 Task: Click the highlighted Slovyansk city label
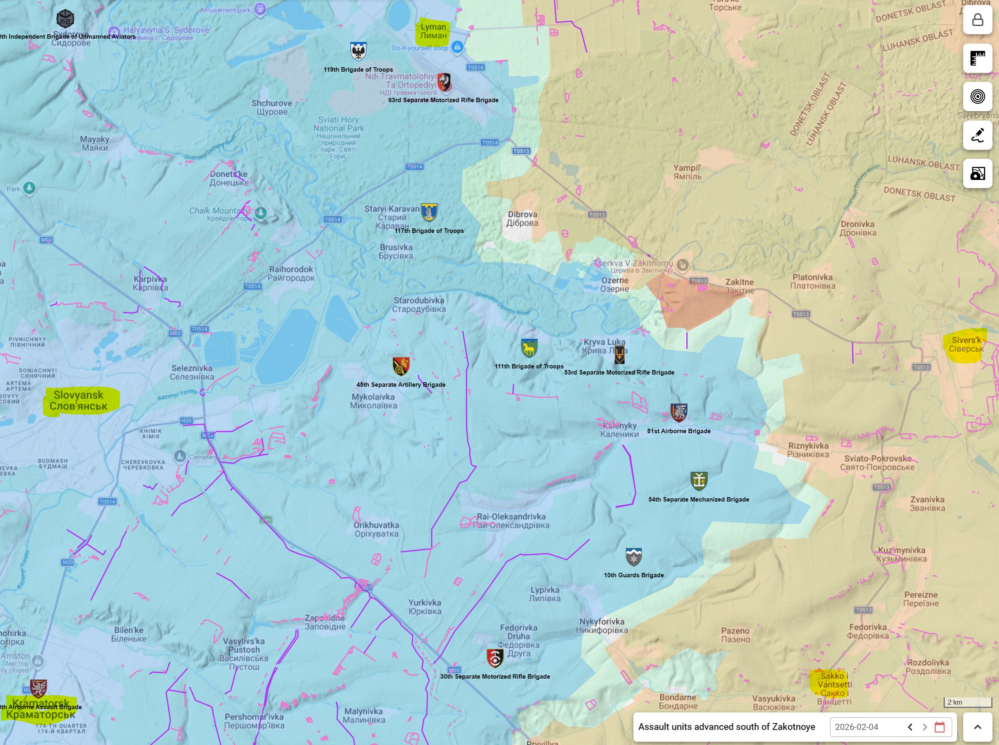point(79,401)
